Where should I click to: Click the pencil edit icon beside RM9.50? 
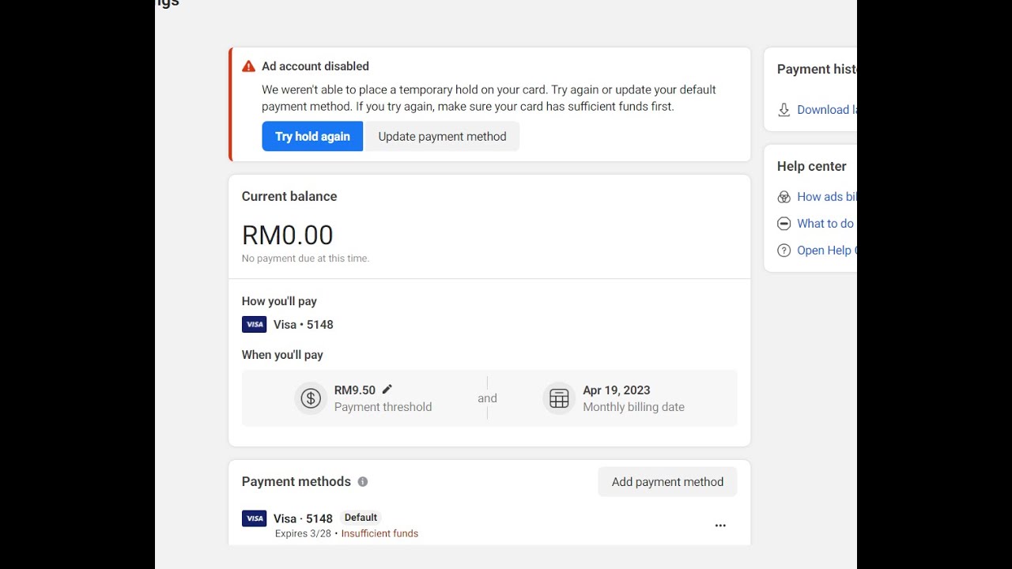click(387, 389)
